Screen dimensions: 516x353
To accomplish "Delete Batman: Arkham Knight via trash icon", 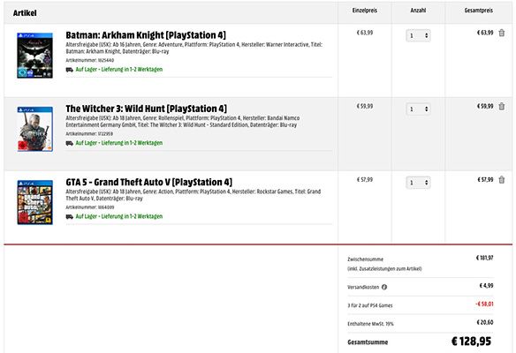I will click(x=502, y=33).
